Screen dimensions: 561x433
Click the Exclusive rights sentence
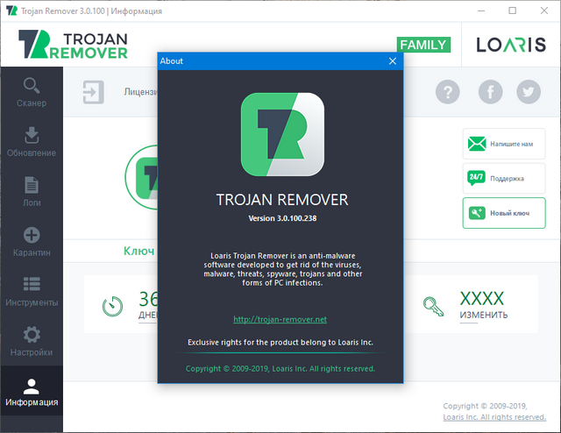tap(280, 343)
